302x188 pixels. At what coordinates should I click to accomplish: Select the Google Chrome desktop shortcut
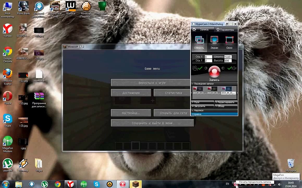(x=8, y=55)
